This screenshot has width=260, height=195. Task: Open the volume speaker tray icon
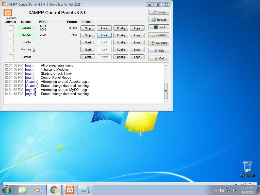click(x=234, y=190)
